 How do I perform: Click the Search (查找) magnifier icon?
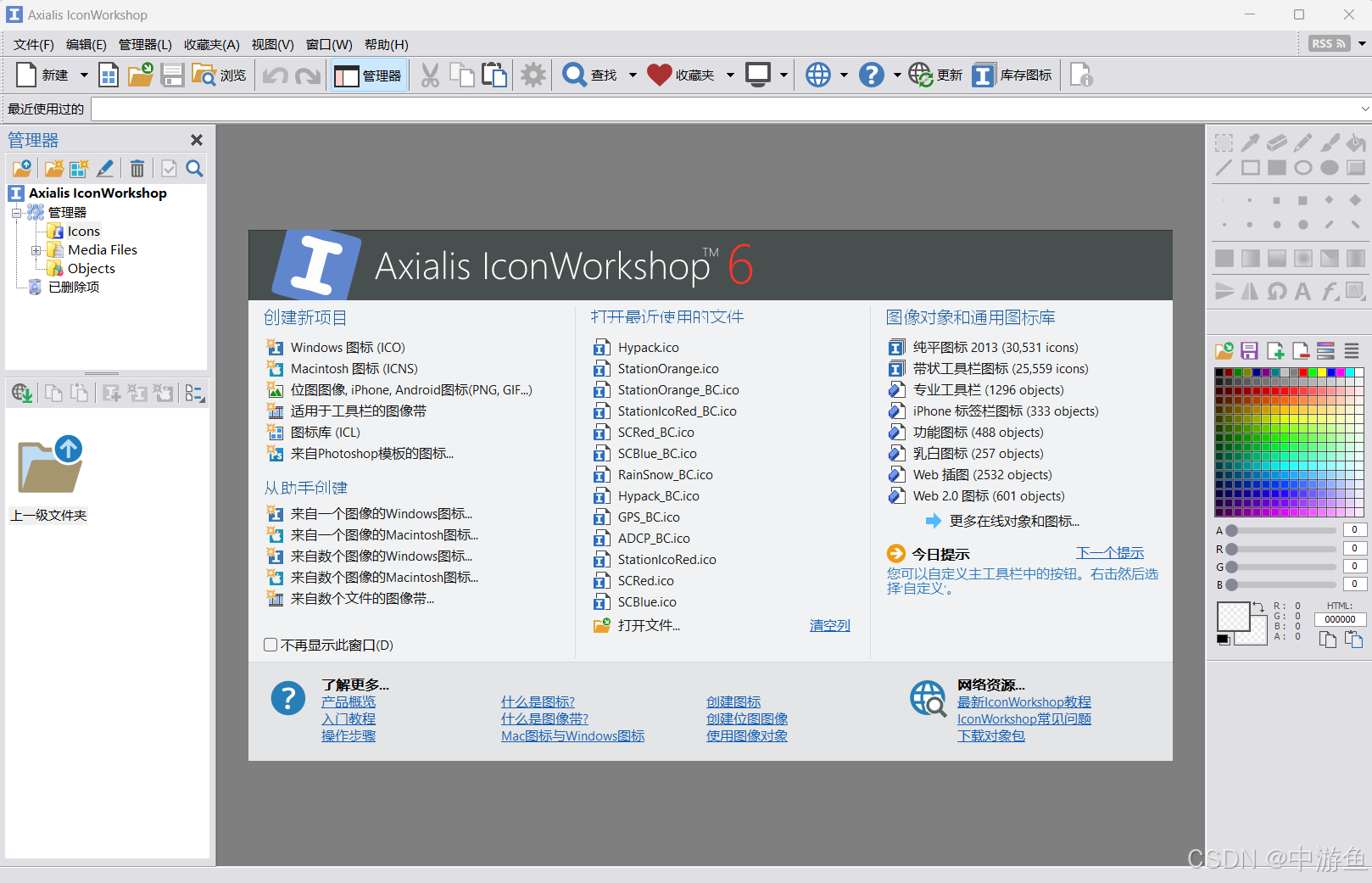click(x=574, y=75)
